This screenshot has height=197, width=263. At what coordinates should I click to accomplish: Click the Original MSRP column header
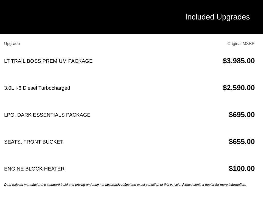[241, 44]
